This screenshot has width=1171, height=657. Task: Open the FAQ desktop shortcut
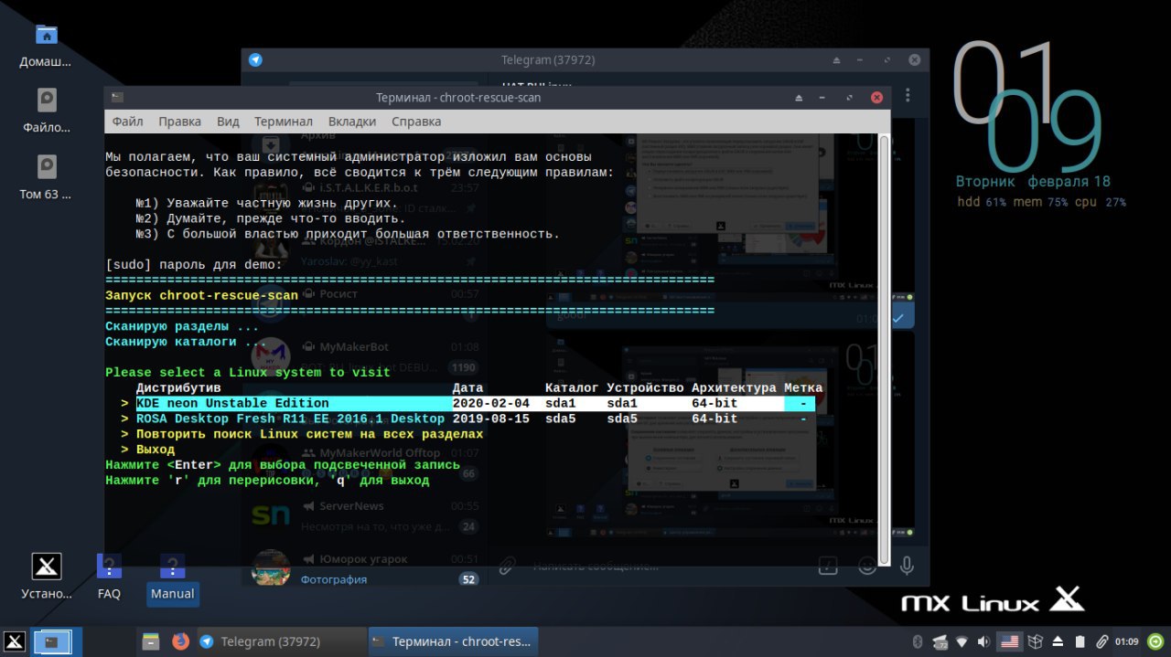[109, 578]
